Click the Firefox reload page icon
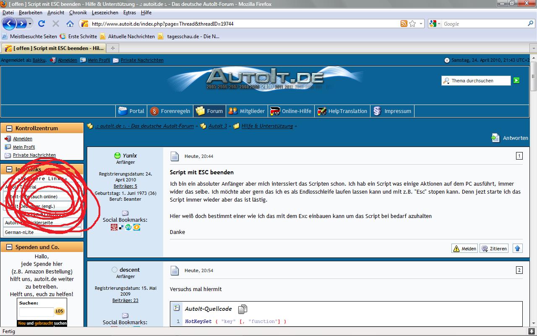The width and height of the screenshot is (537, 336). (x=41, y=24)
